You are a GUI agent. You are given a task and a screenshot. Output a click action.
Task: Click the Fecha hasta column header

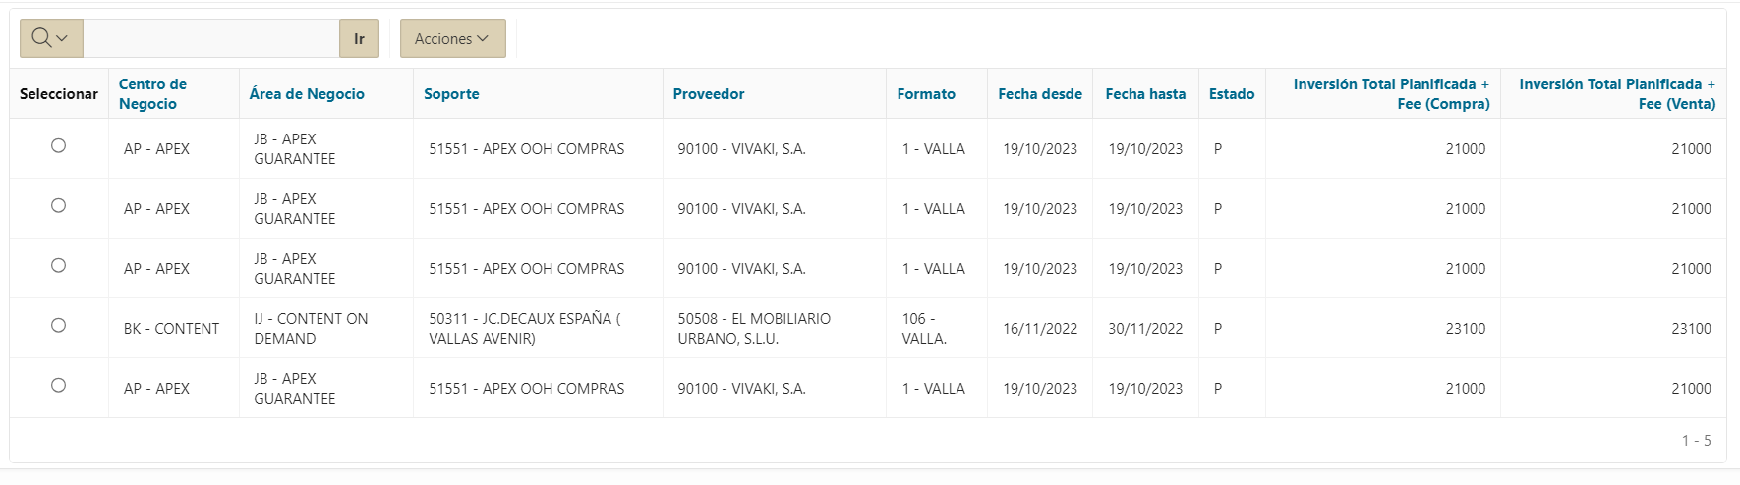pos(1145,94)
